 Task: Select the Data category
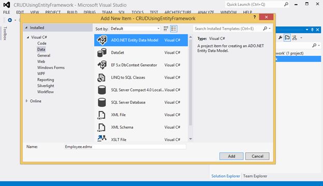pyautogui.click(x=41, y=49)
